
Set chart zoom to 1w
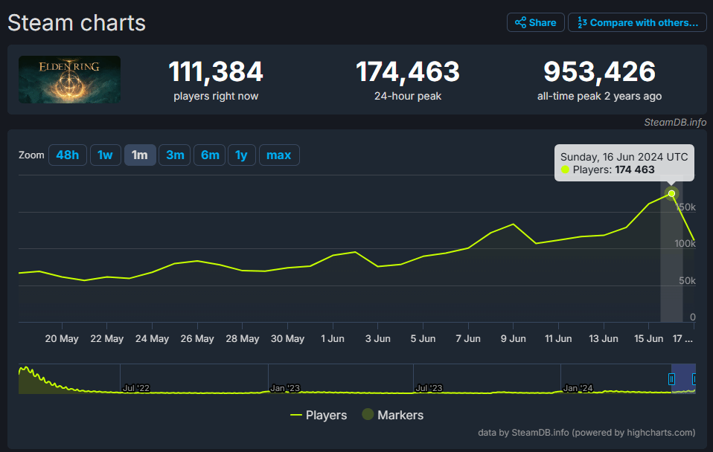coord(105,155)
